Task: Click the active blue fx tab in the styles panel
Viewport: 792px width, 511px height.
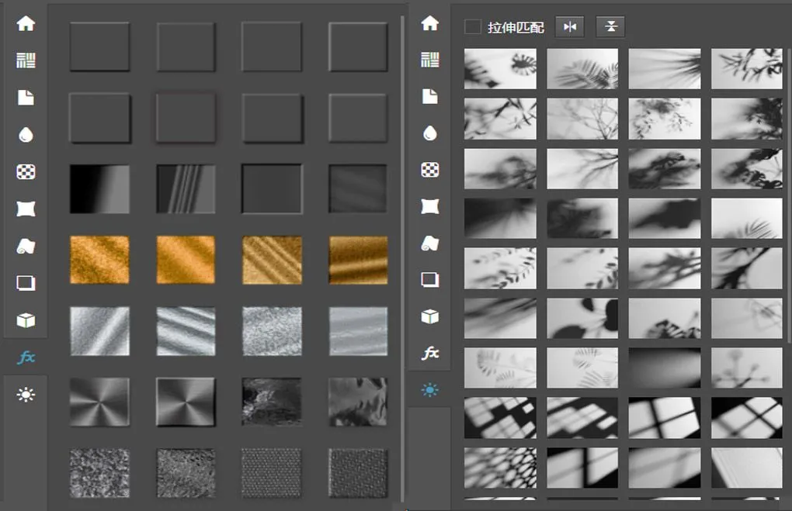Action: click(26, 357)
